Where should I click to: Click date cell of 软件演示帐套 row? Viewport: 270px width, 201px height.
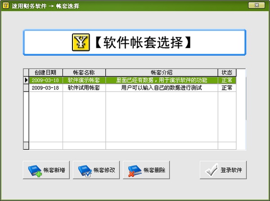coord(46,80)
